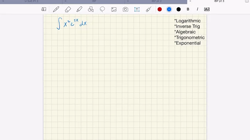Switch to the IBP pt 3 tab
The image size is (250, 140).
pyautogui.click(x=219, y=1)
